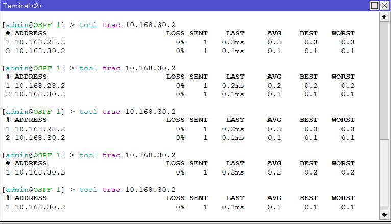Click the BEST header in the last table
391x224 pixels.
point(308,198)
